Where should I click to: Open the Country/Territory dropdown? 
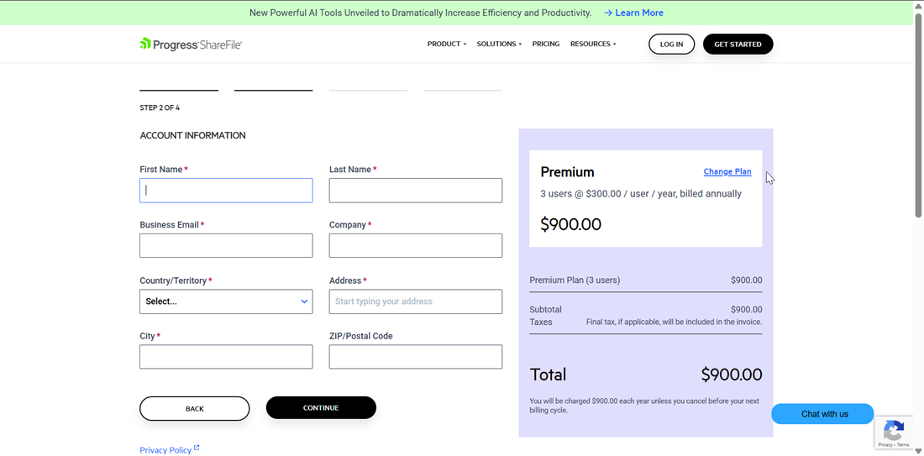(x=226, y=301)
